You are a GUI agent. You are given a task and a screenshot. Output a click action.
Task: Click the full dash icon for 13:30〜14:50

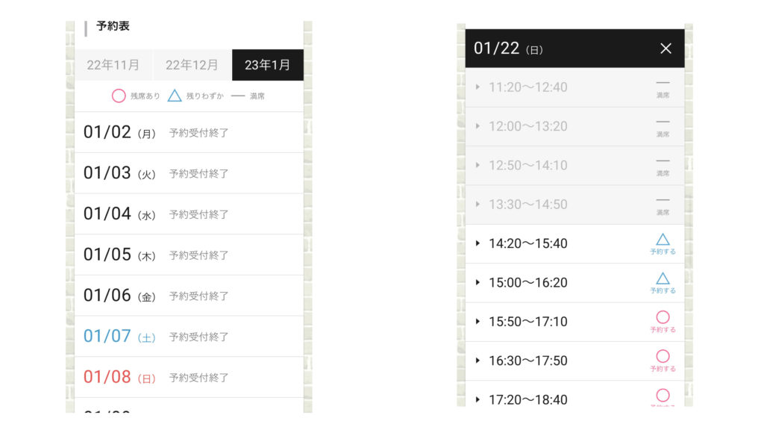point(663,200)
